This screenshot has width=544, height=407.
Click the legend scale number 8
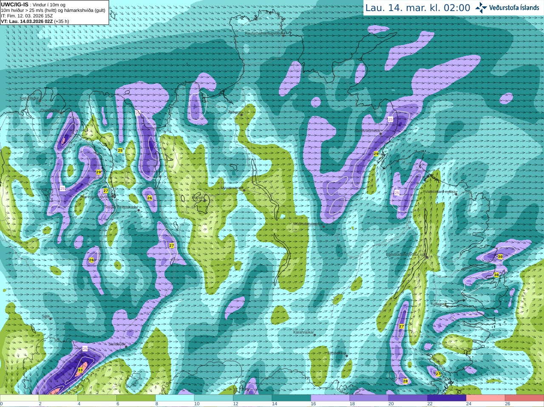[x=157, y=404]
